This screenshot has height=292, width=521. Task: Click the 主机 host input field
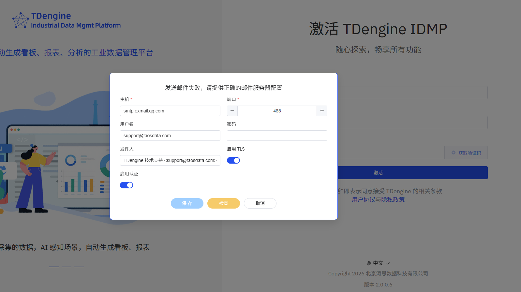(170, 111)
